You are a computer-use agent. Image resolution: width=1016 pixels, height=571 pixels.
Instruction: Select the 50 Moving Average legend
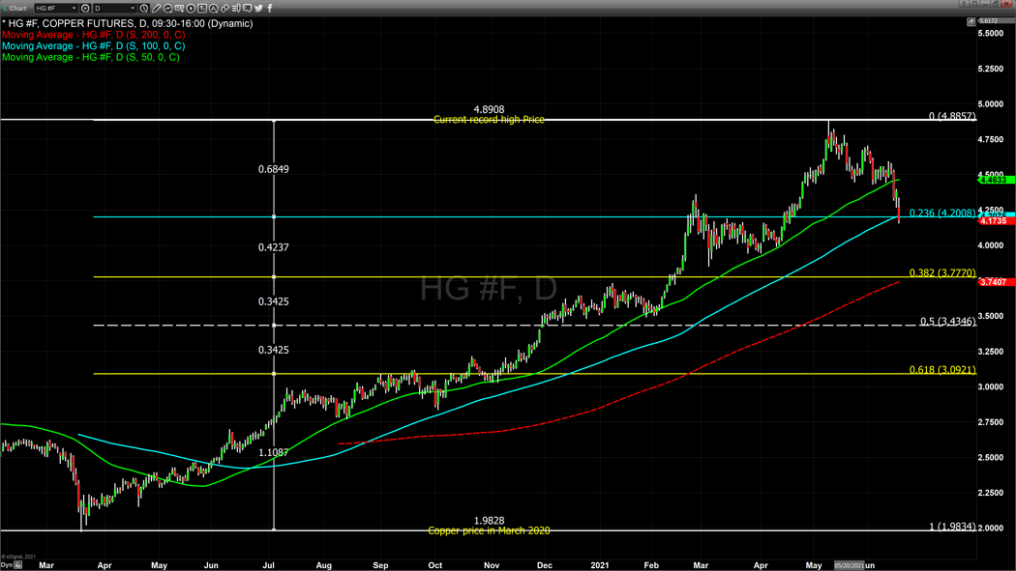tap(91, 57)
